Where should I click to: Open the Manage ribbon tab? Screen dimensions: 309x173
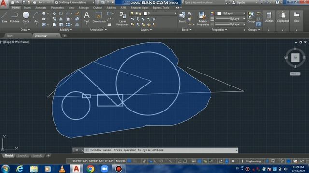84,8
